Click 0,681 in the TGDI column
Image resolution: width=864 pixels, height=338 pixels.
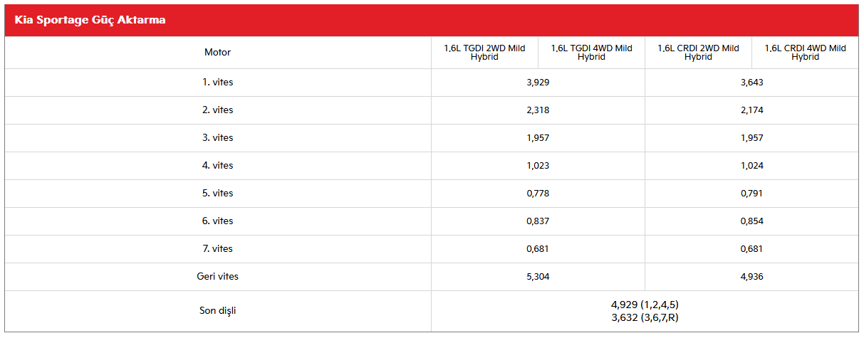point(538,249)
